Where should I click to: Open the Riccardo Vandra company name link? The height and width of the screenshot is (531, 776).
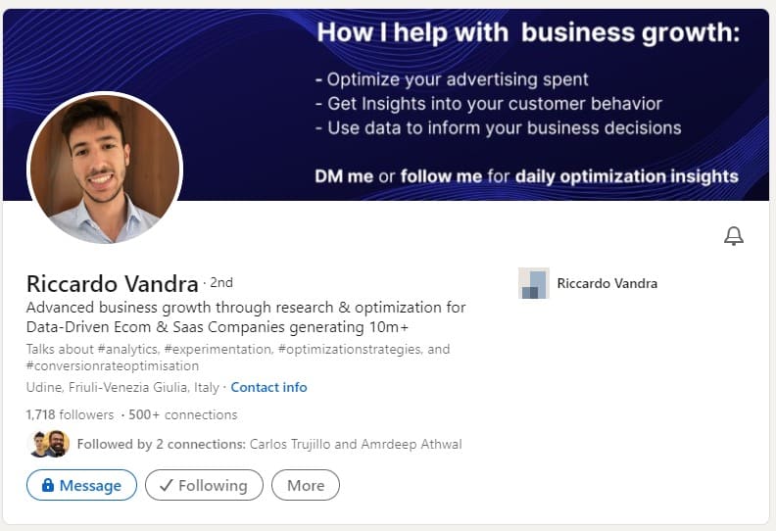coord(606,283)
